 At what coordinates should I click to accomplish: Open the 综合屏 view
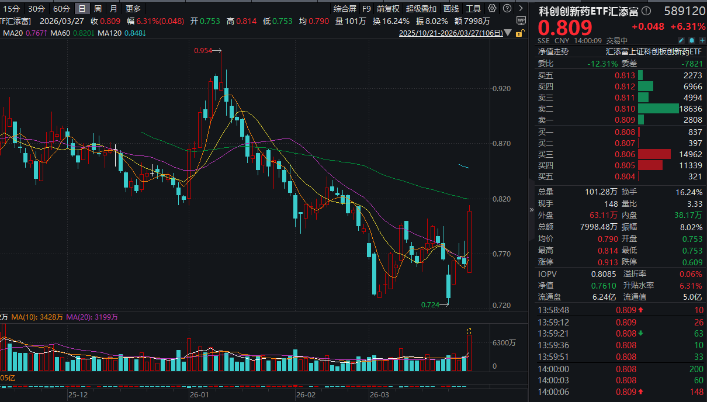coord(345,9)
